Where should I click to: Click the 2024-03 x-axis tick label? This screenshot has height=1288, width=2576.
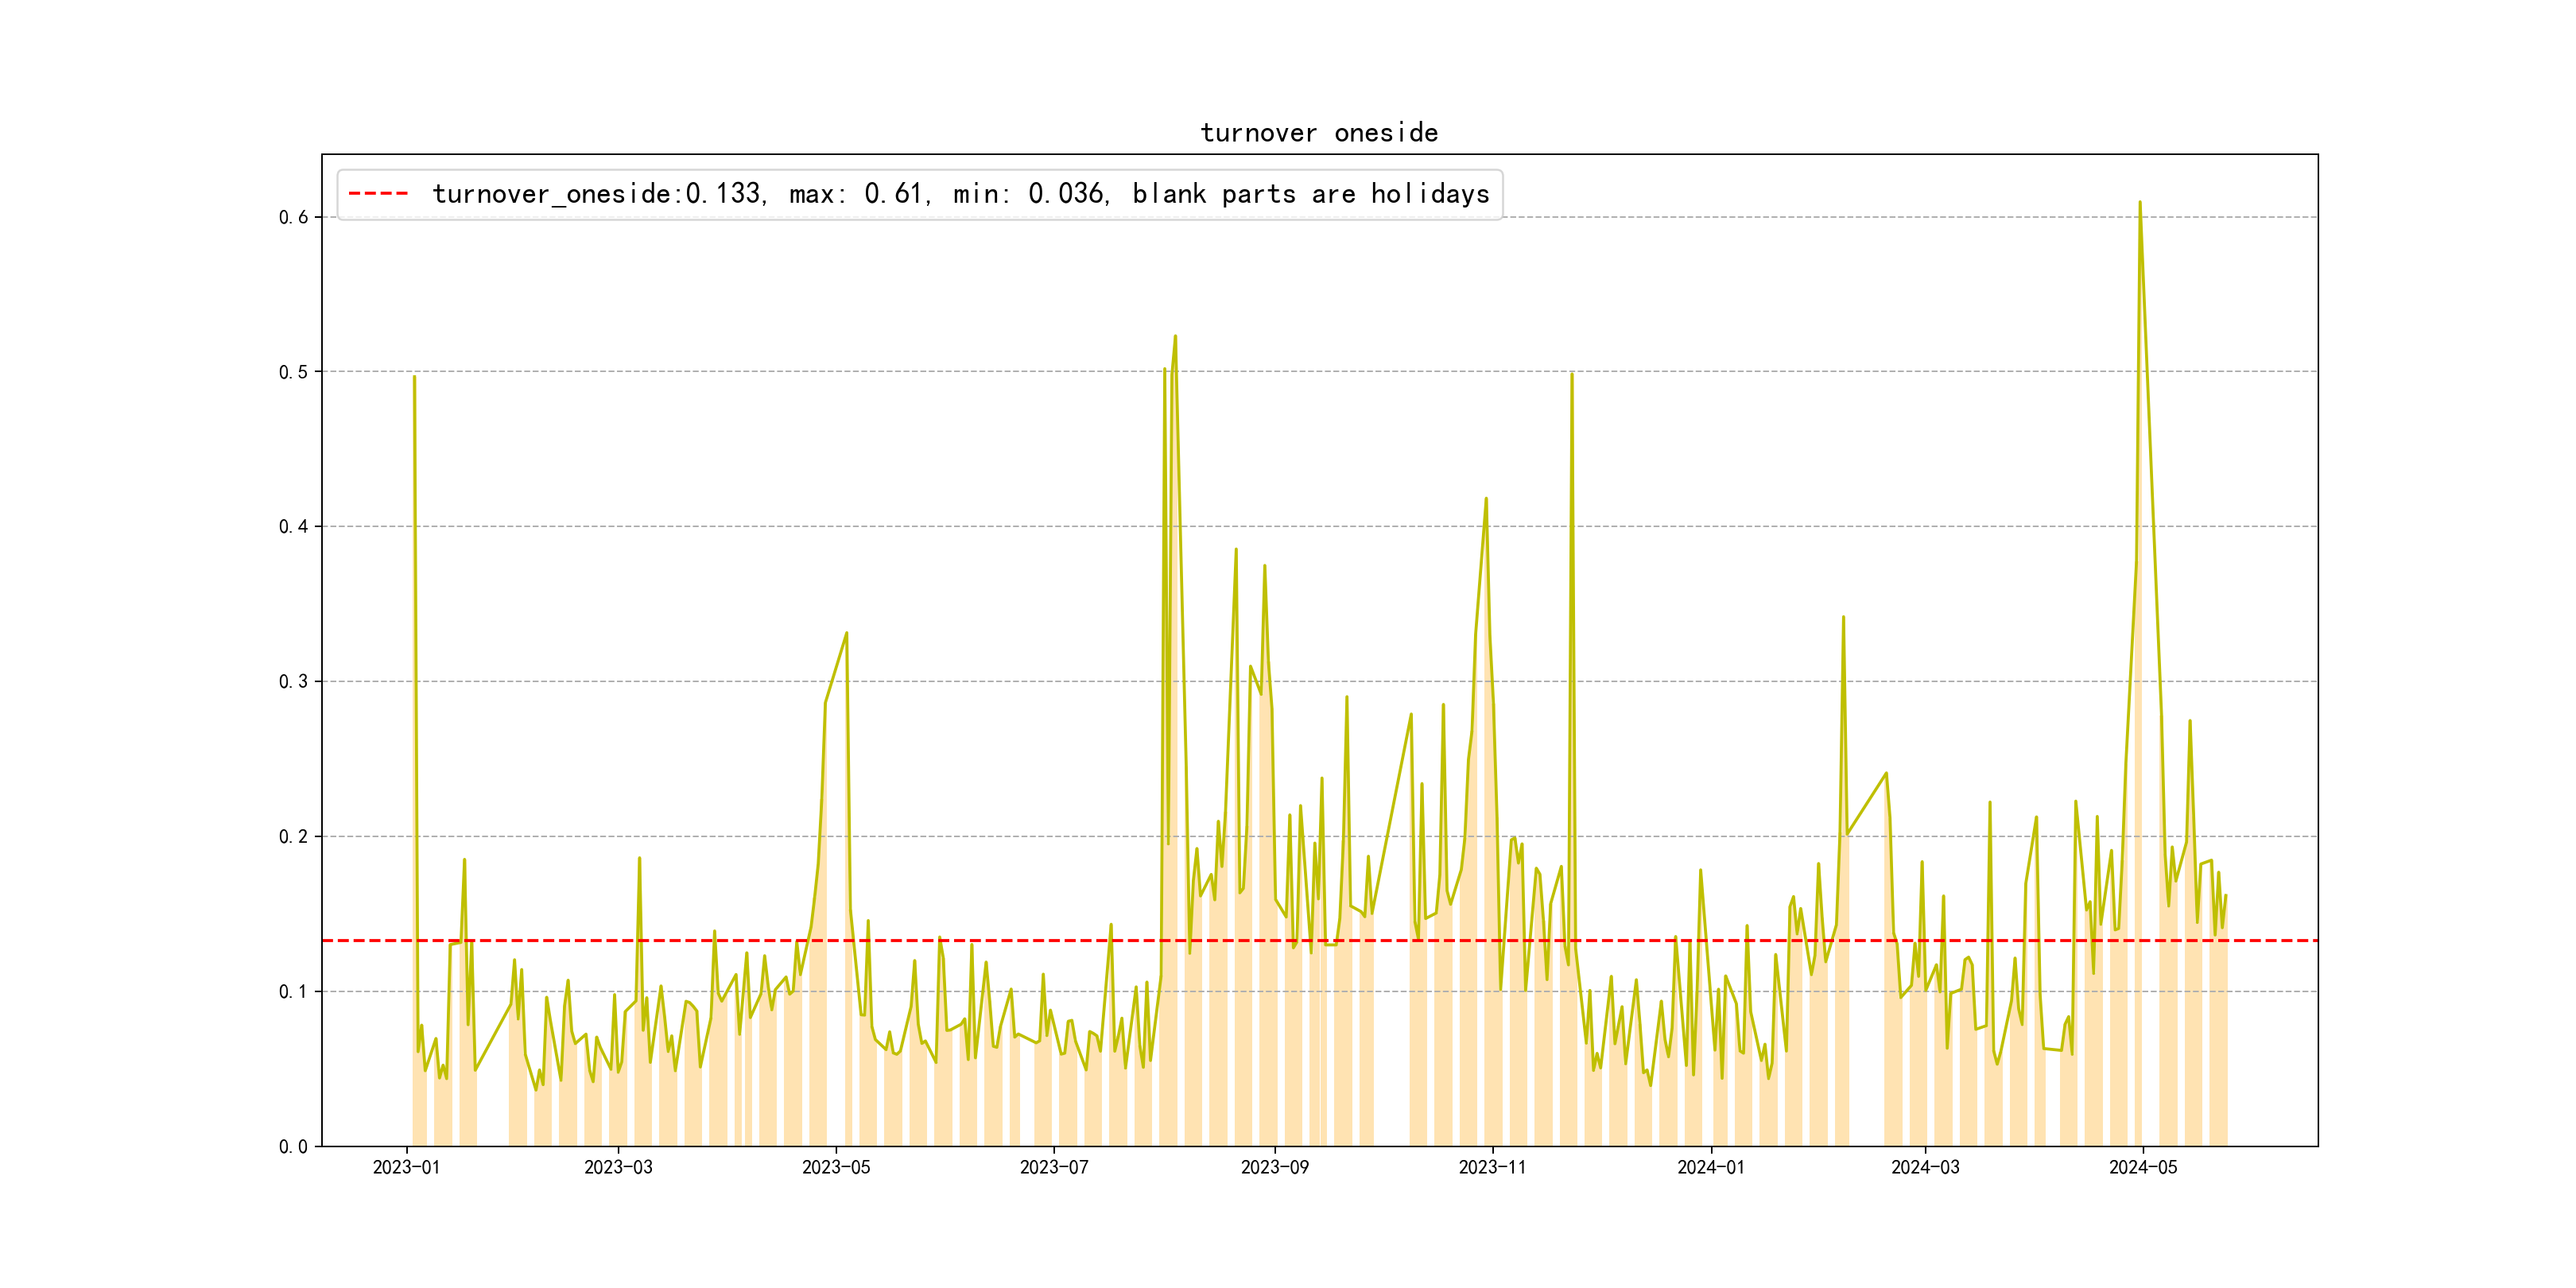coord(1925,1167)
